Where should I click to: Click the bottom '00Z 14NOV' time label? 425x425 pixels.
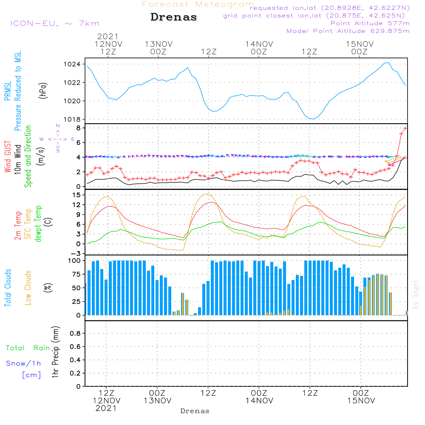259,397
